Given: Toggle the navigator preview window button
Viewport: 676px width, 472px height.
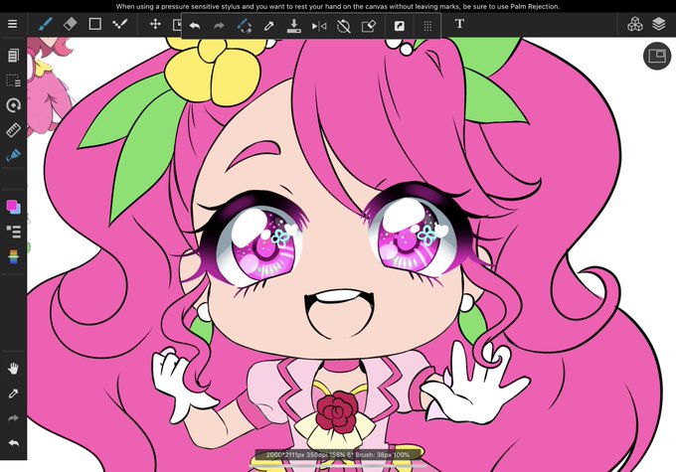Looking at the screenshot, I should pyautogui.click(x=657, y=56).
